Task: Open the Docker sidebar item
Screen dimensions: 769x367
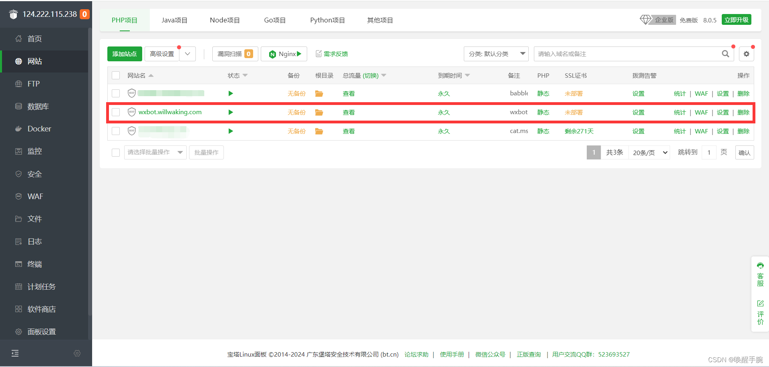Action: point(44,129)
